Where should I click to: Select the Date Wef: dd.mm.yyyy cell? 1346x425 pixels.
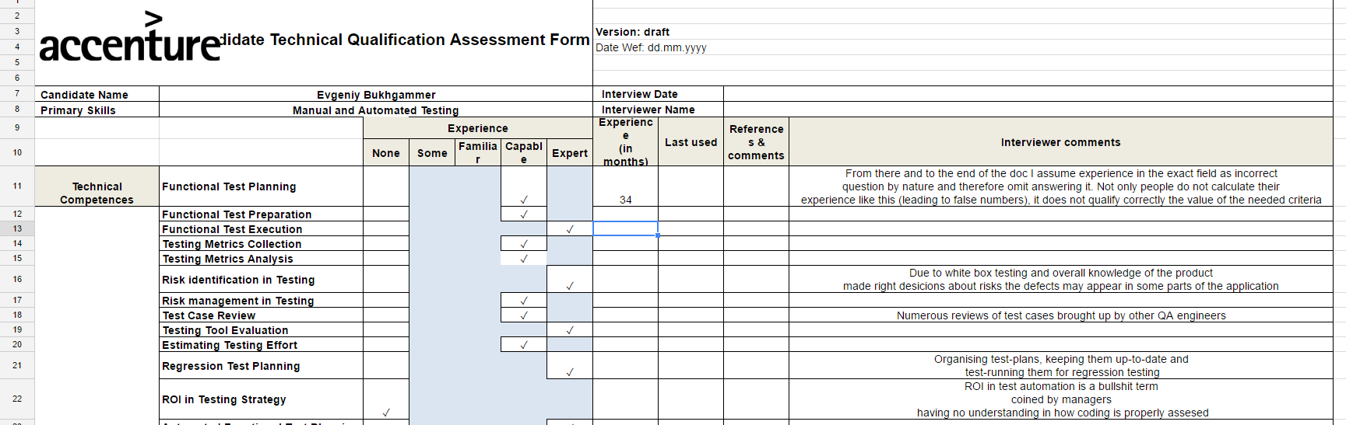651,47
